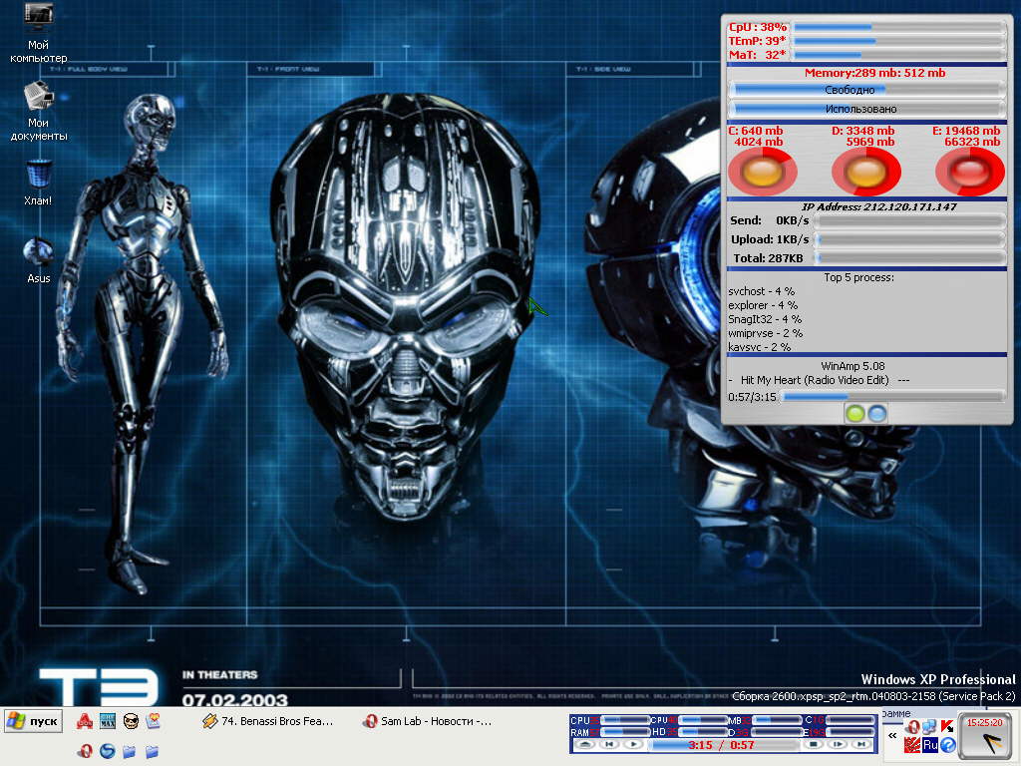Click the analog clock showing 15:25:20

tap(985, 736)
